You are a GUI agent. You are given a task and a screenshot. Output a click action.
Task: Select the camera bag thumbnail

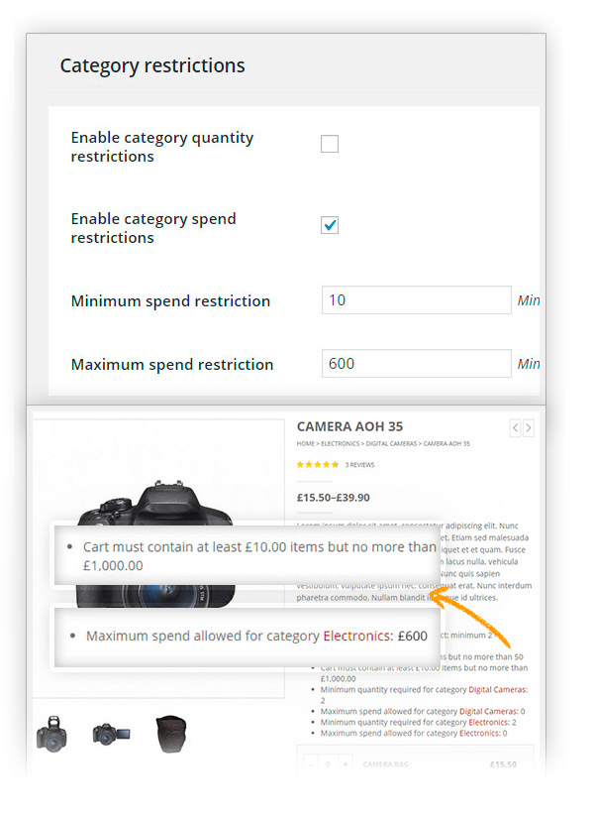click(171, 734)
